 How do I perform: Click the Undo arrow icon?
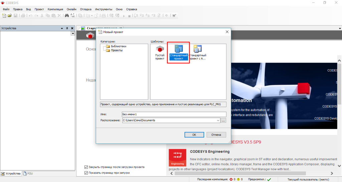pos(30,15)
